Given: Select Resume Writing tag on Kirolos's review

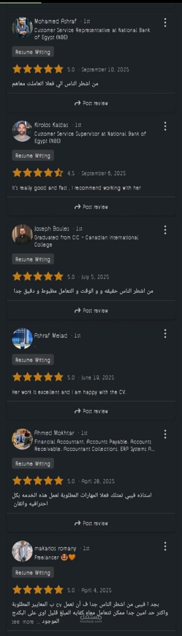Looking at the screenshot, I should pyautogui.click(x=33, y=156).
